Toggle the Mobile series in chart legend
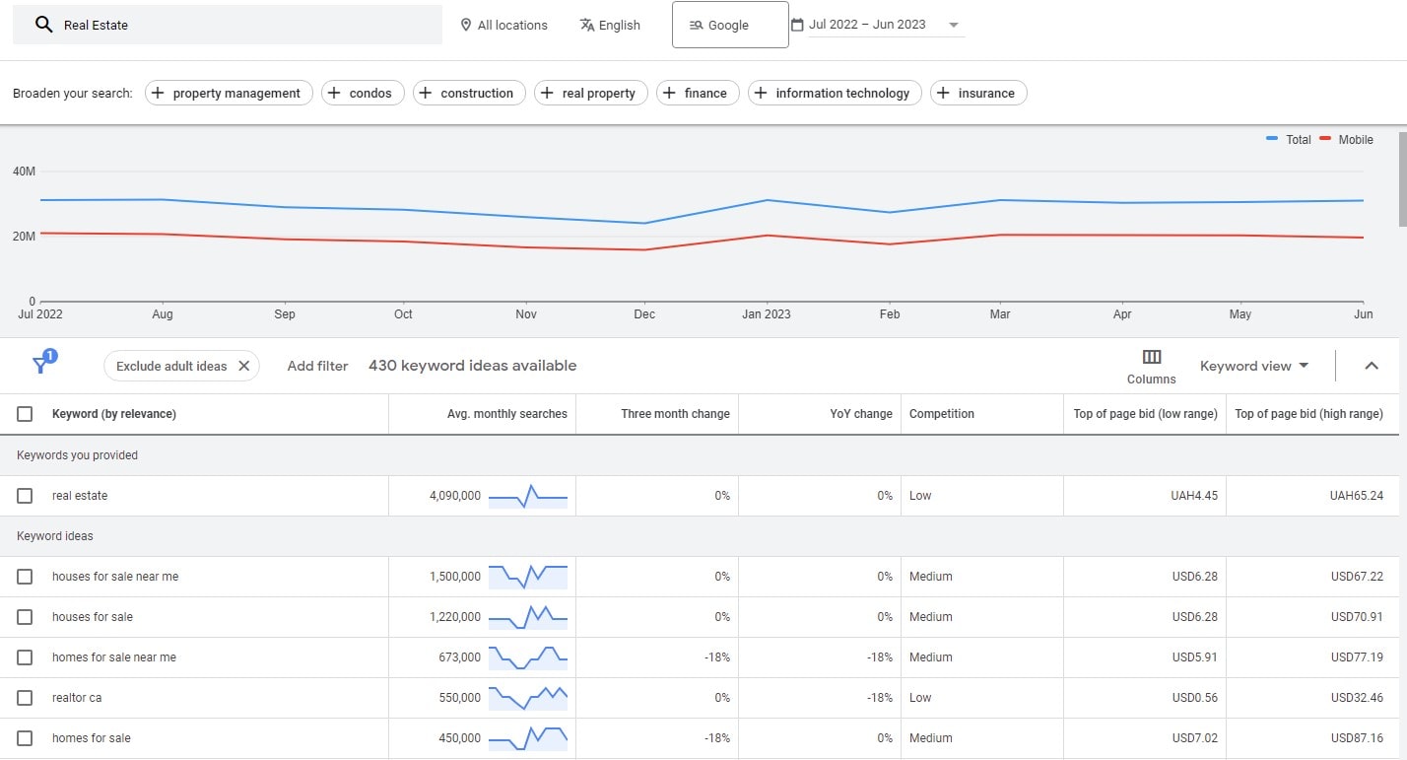 coord(1346,140)
